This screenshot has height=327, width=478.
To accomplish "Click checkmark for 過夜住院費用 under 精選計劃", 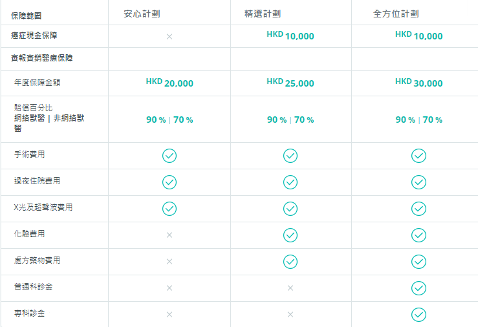I will [290, 182].
